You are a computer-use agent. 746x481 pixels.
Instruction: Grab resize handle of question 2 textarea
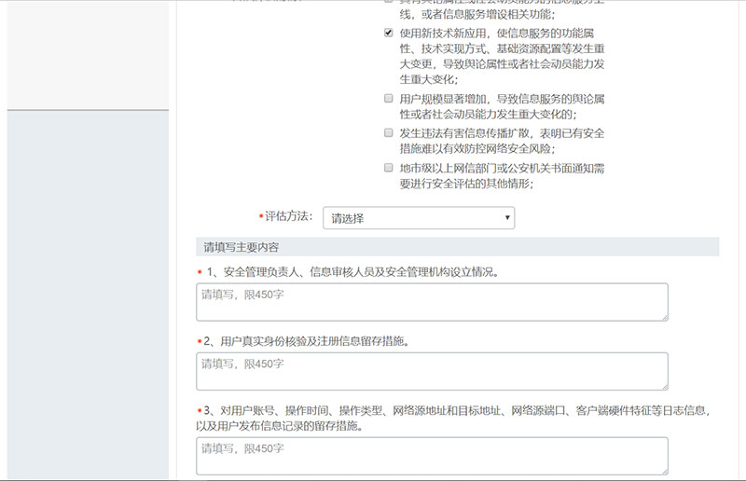click(x=665, y=387)
